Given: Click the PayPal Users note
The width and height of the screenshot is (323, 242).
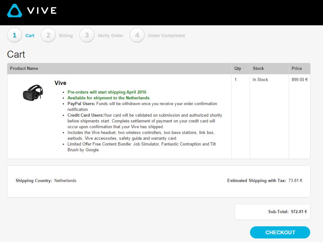Looking at the screenshot, I should click(x=142, y=106).
